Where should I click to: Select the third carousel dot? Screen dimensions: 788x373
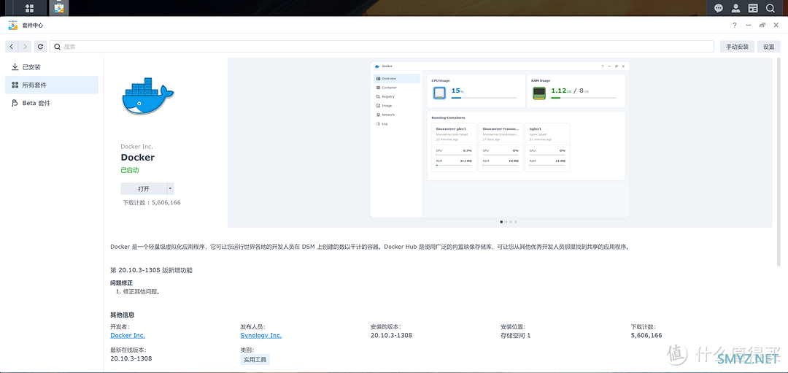(511, 222)
